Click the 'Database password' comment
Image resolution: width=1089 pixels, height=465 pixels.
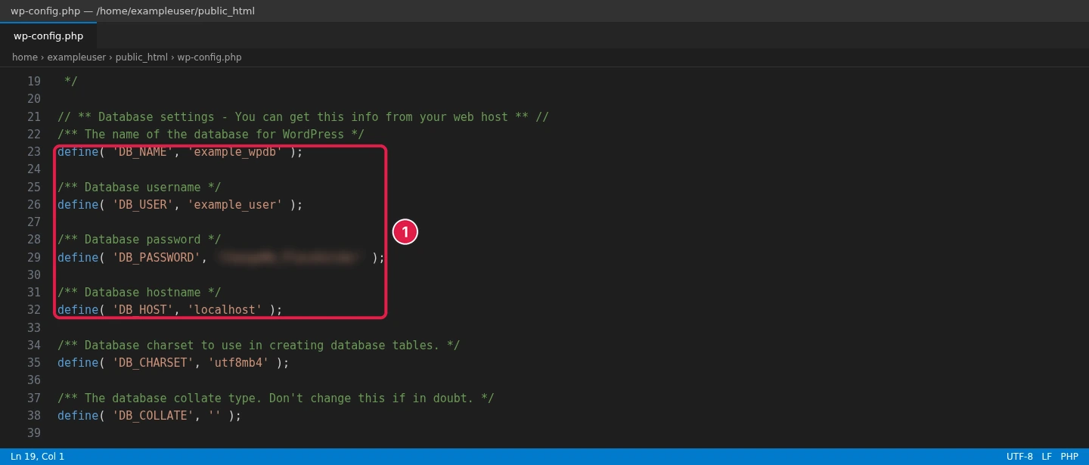[x=139, y=240]
